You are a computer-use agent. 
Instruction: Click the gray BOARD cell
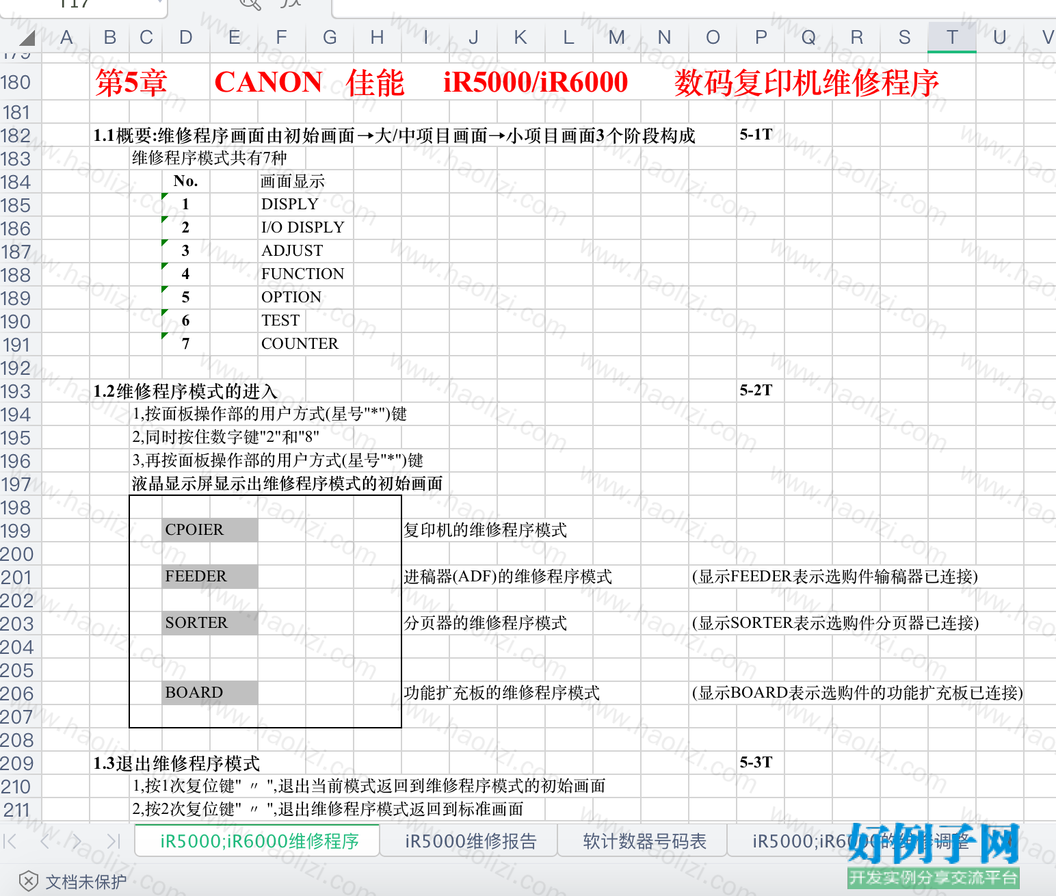click(210, 693)
